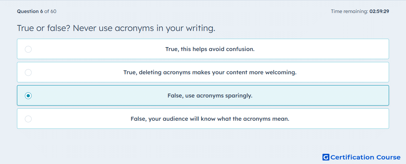Select radio for 'audience will know' answer

coord(28,119)
